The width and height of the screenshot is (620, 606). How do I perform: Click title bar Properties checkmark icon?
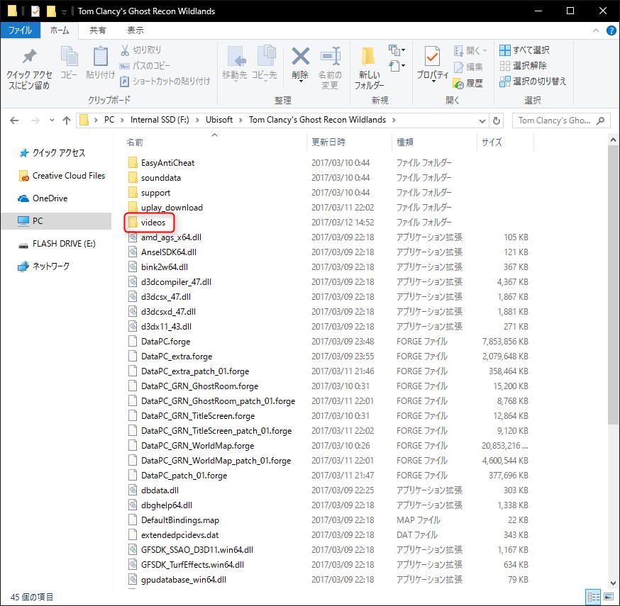pyautogui.click(x=35, y=11)
